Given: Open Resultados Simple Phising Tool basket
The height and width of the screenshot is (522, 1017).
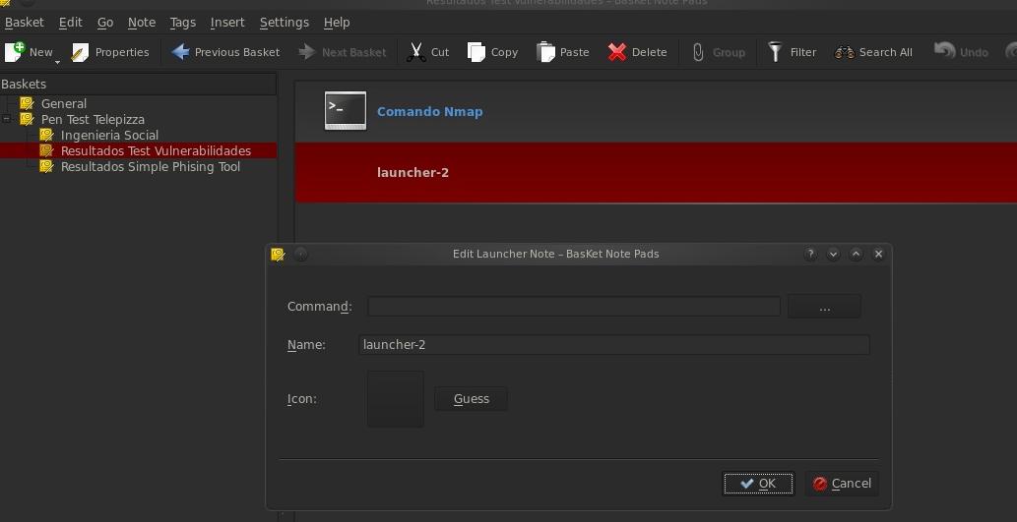Looking at the screenshot, I should pos(150,166).
